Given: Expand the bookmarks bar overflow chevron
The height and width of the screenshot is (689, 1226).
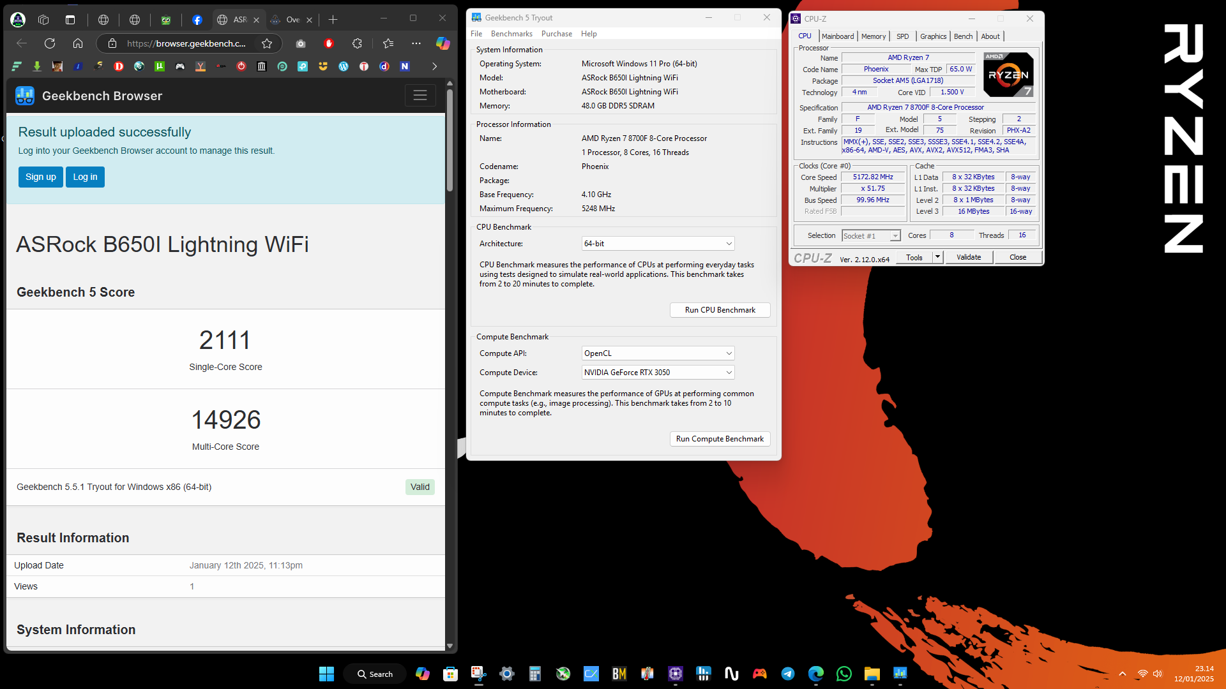Looking at the screenshot, I should (x=435, y=66).
